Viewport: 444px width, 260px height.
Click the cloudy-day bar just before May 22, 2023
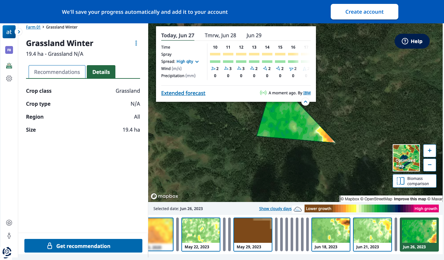pos(177,234)
